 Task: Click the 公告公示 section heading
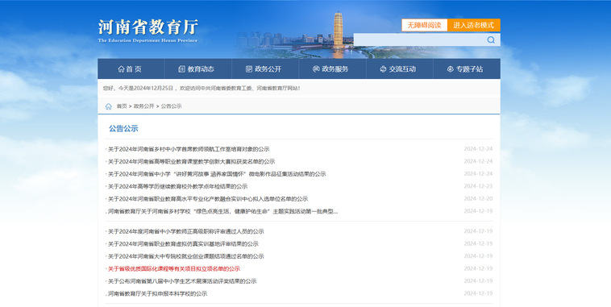point(123,129)
